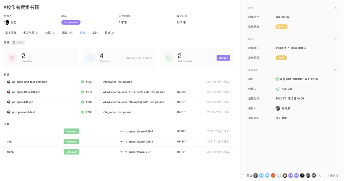Collapse the 基础信息 section

point(336,70)
